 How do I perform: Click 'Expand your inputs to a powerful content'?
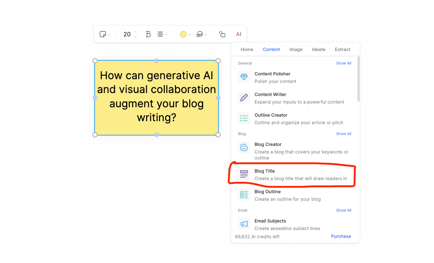[x=299, y=102]
